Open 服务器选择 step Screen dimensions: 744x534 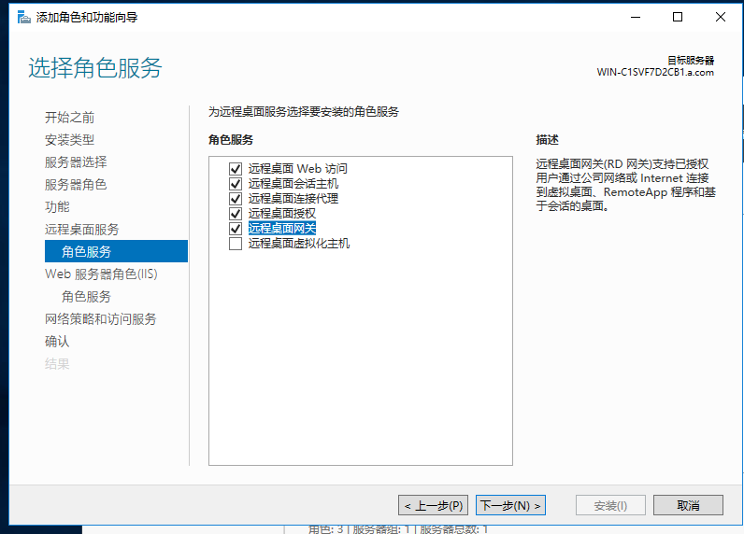coord(76,162)
